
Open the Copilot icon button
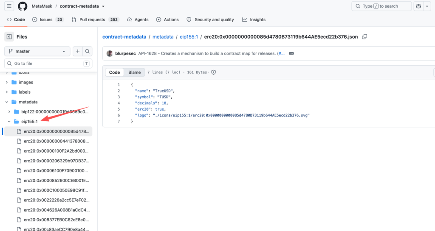click(x=418, y=6)
